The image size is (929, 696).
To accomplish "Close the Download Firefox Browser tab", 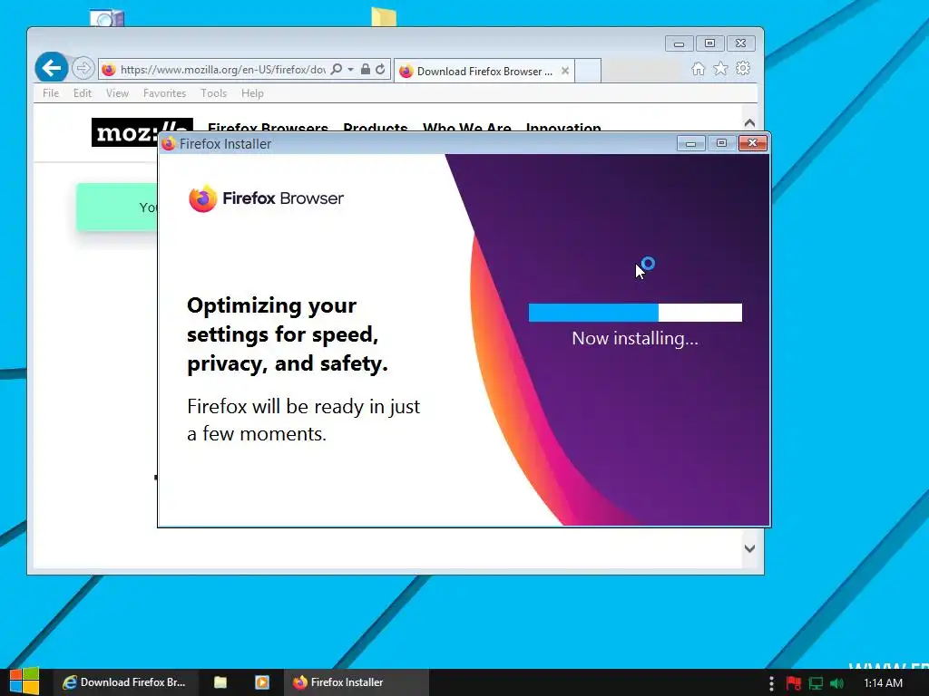I will tap(565, 71).
